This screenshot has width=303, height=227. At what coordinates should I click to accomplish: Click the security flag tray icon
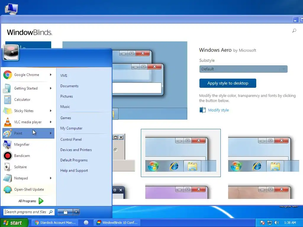pos(262,223)
